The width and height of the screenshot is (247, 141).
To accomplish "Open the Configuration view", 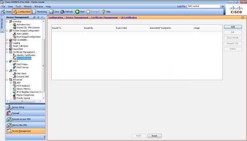I will pos(22,12).
